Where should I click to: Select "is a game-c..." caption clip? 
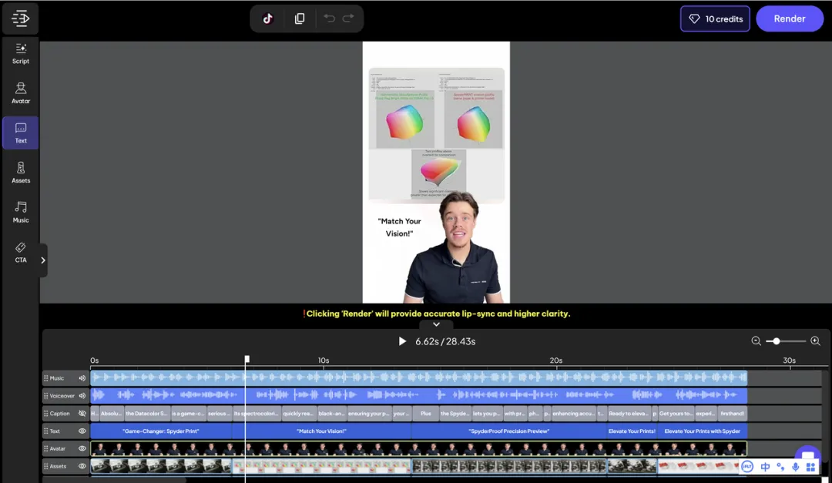click(x=188, y=414)
